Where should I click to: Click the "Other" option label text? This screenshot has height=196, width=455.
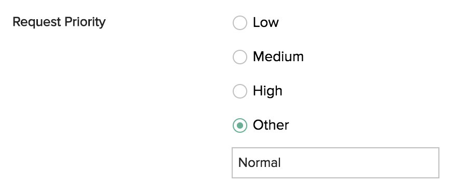(x=271, y=125)
